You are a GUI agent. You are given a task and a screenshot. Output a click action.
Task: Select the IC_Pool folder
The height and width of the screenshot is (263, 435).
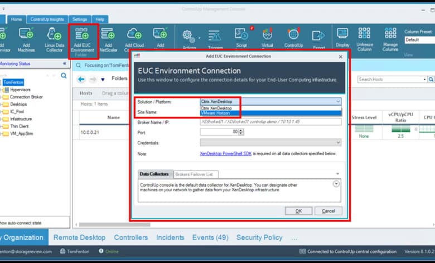point(17,112)
